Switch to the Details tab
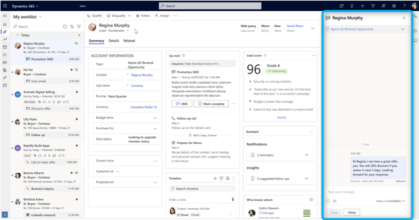 coord(113,41)
